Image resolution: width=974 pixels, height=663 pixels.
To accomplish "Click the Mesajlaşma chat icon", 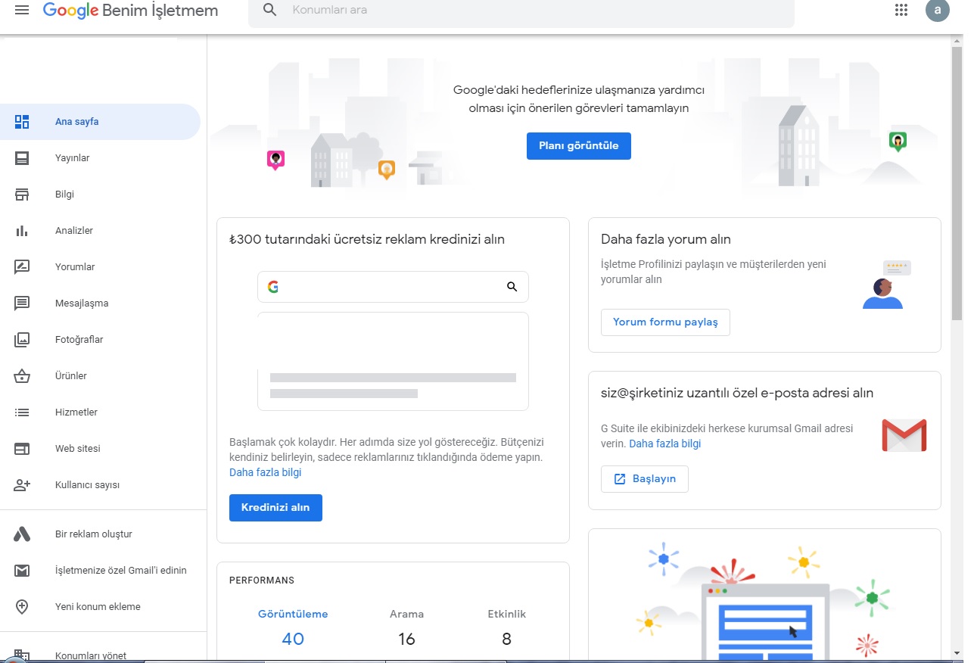I will pyautogui.click(x=22, y=303).
